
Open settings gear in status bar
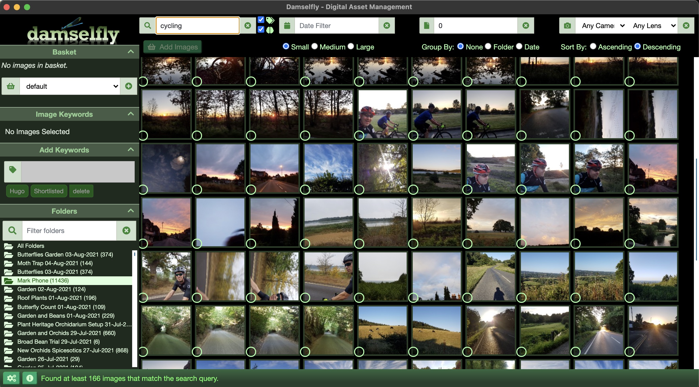pyautogui.click(x=11, y=378)
